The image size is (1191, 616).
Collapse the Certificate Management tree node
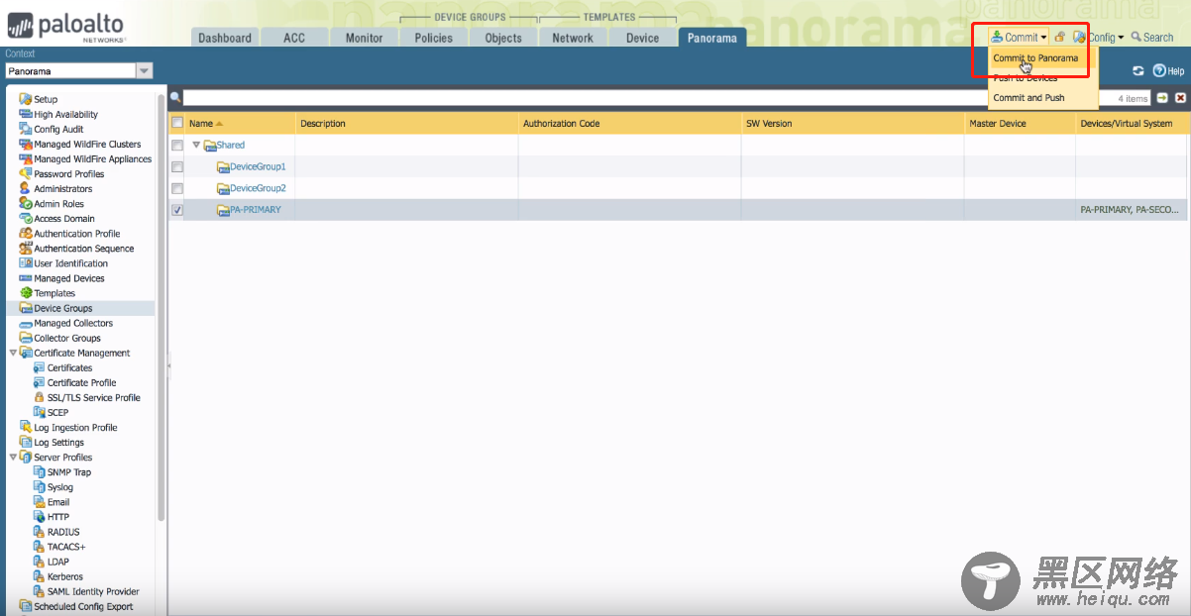(13, 353)
